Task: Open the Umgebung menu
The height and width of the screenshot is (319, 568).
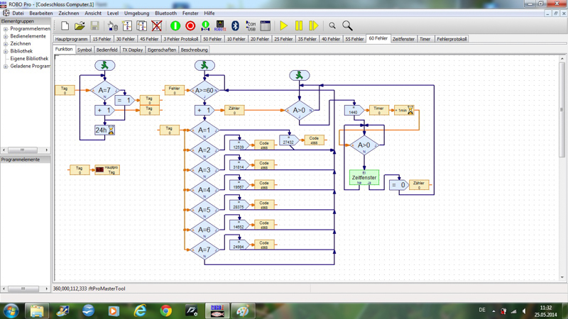Action: (x=136, y=13)
